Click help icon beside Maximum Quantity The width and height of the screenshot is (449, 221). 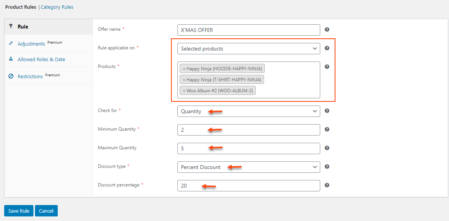click(327, 148)
